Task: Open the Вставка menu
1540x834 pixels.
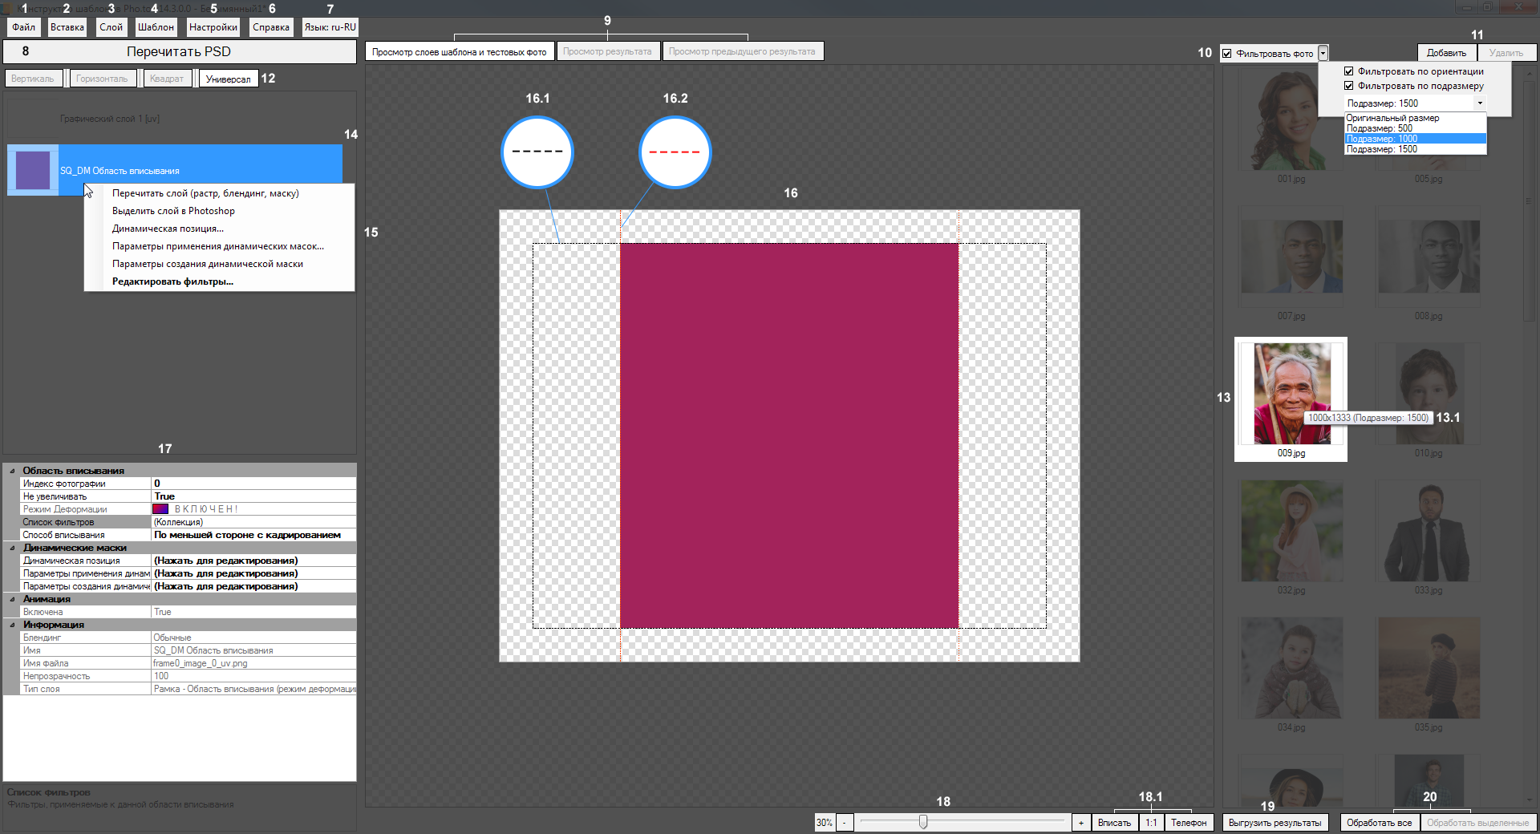Action: 67,27
